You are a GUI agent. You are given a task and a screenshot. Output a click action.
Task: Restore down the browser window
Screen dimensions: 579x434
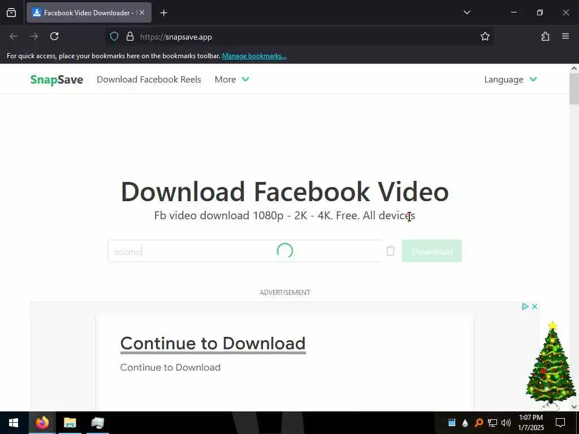[x=540, y=12]
